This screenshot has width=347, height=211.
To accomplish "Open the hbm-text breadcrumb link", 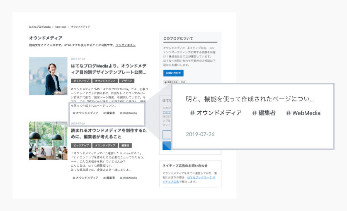I will (x=61, y=26).
